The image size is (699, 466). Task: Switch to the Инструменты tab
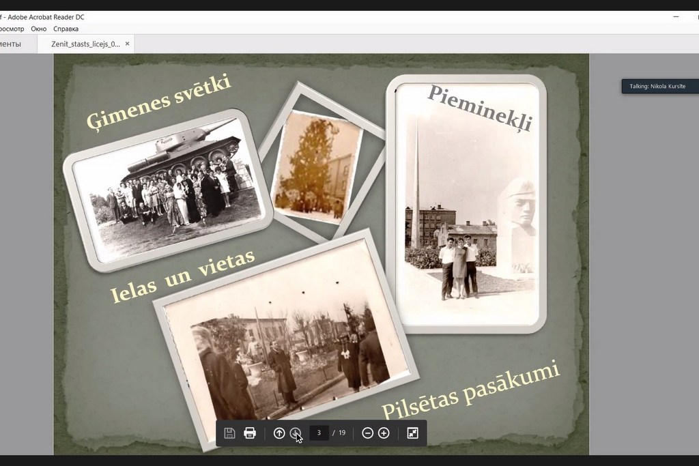click(10, 44)
